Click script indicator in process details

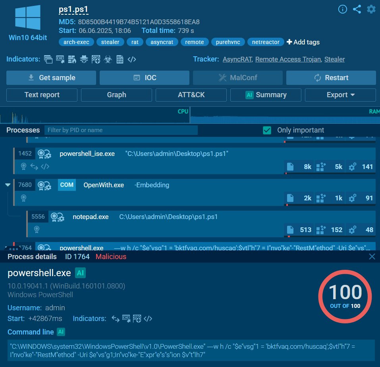pyautogui.click(x=148, y=319)
